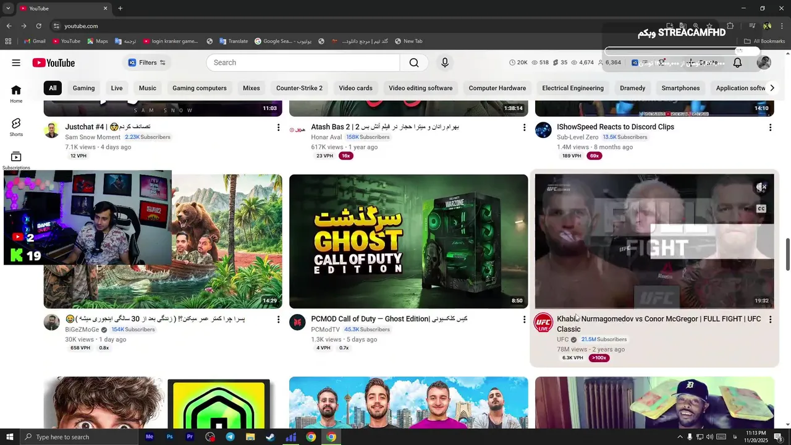The width and height of the screenshot is (791, 445).
Task: Open the Windows Start menu
Action: [x=9, y=437]
